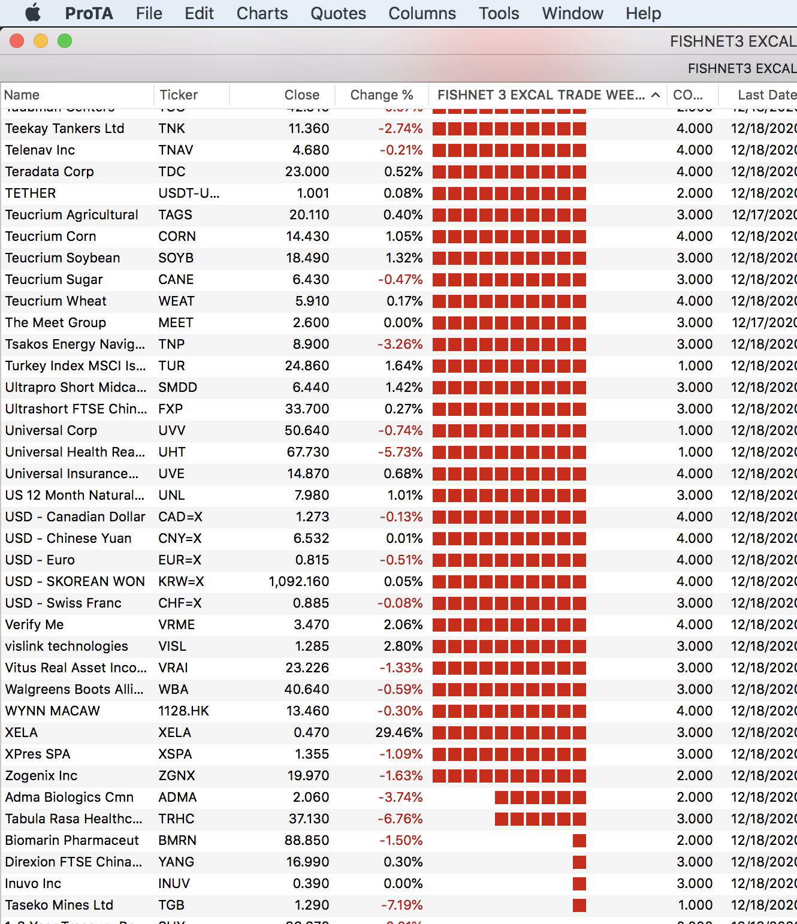This screenshot has height=924, width=797.
Task: Select the Turkey Index MSCI row
Action: pyautogui.click(x=398, y=366)
